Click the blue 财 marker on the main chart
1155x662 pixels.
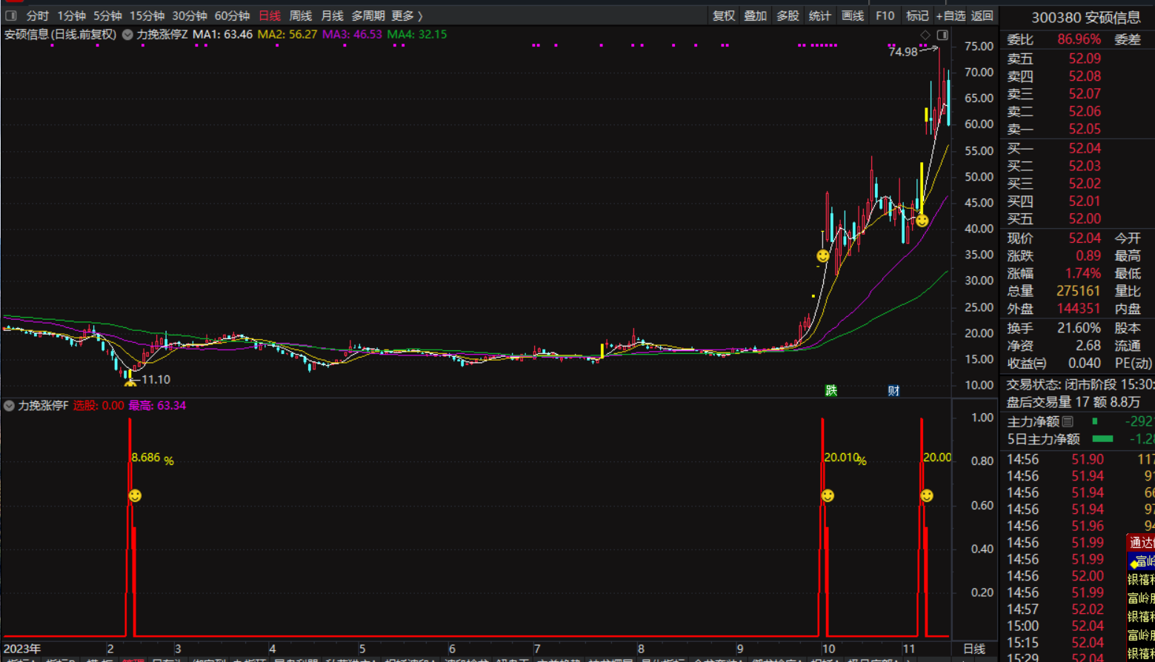coord(893,390)
